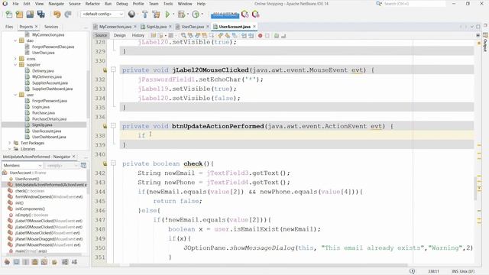The image size is (489, 275).
Task: Select check() : boolean in Navigator
Action: click(30, 191)
